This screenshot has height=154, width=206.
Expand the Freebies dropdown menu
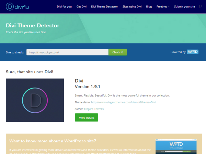[163, 7]
